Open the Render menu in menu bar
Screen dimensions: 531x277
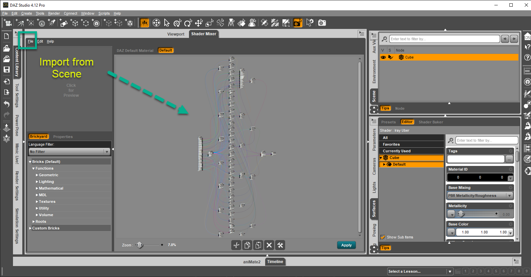tap(54, 13)
